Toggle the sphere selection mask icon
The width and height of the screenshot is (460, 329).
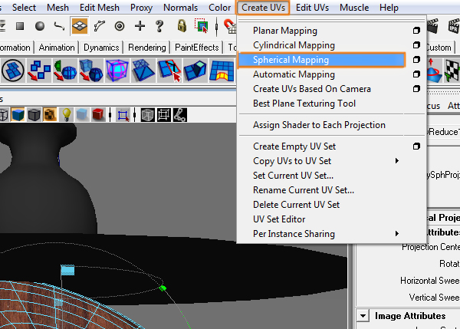pos(40,26)
